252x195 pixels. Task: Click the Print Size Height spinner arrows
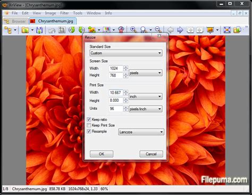[x=125, y=100]
